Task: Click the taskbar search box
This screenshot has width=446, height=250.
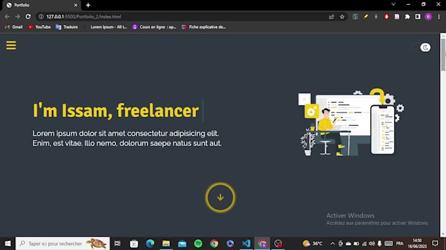Action: pos(62,243)
